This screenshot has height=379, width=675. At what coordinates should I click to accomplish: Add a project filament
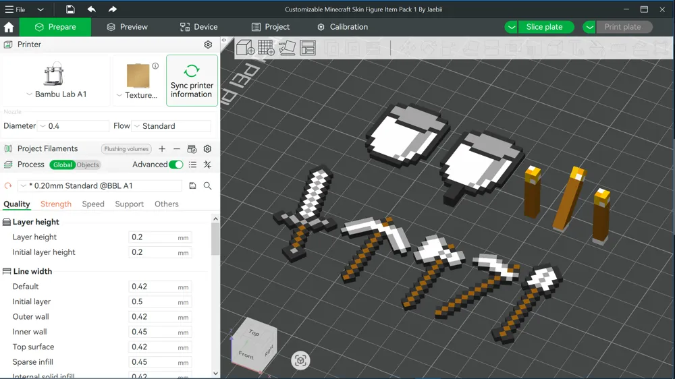[162, 149]
